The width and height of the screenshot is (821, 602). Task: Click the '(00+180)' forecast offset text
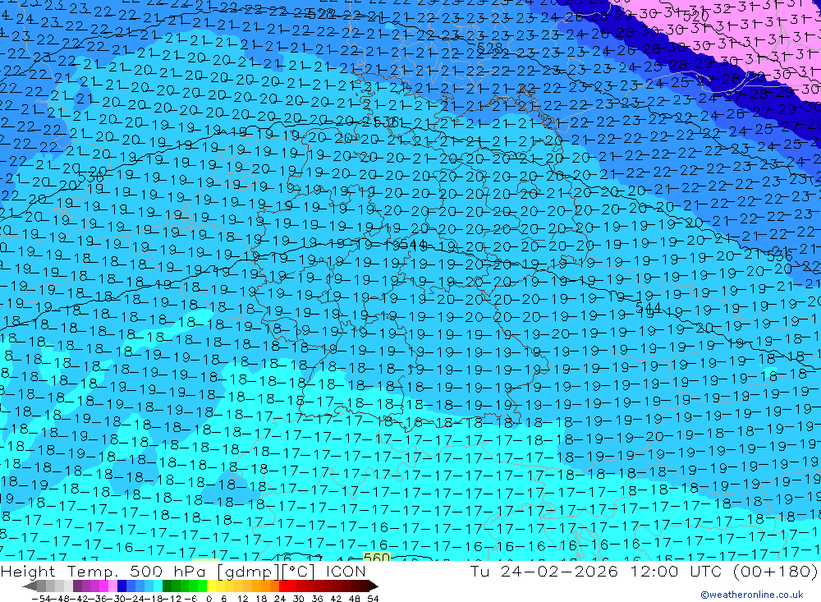775,571
